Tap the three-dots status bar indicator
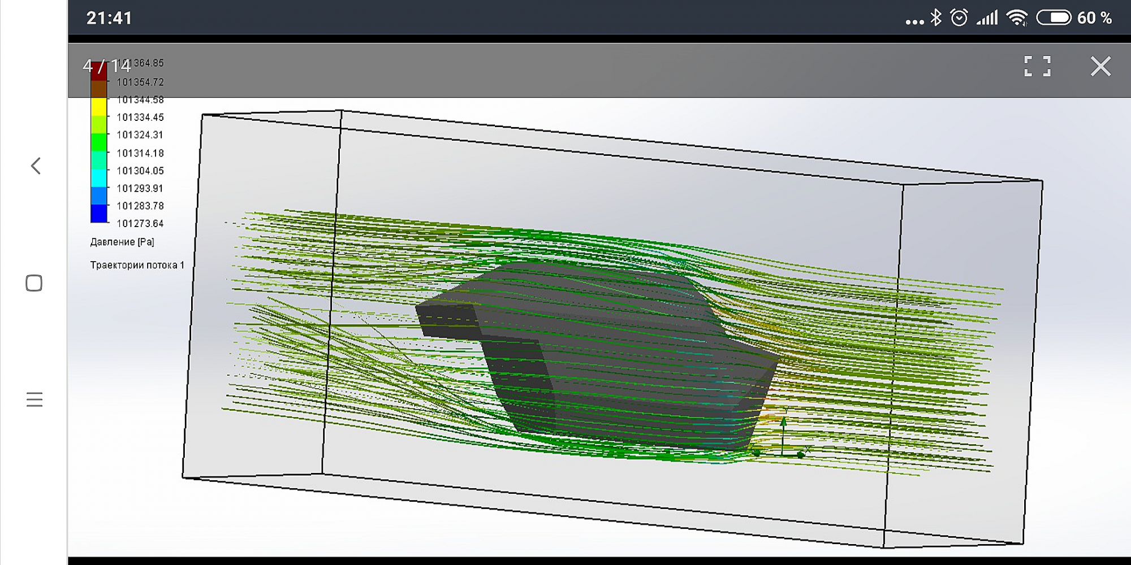This screenshot has width=1131, height=565. 914,22
